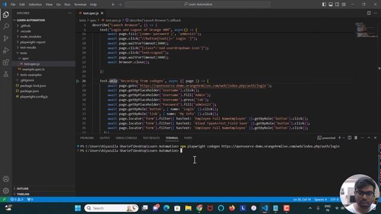Viewport: 381px width, 214px height.
Task: Click Ln 26, Col 14 in status bar
Action: pyautogui.click(x=302, y=200)
